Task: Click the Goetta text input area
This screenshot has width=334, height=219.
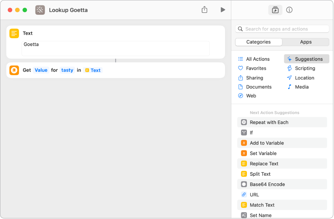Action: pyautogui.click(x=115, y=48)
